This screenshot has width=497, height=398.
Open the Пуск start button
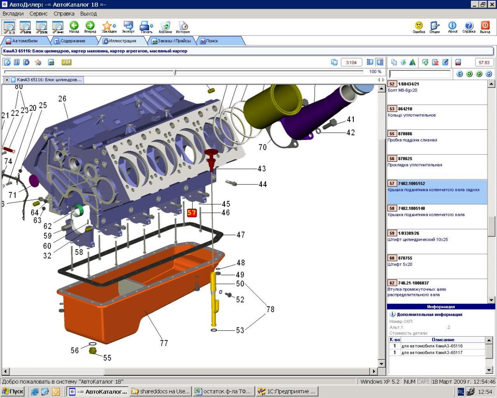(x=12, y=391)
